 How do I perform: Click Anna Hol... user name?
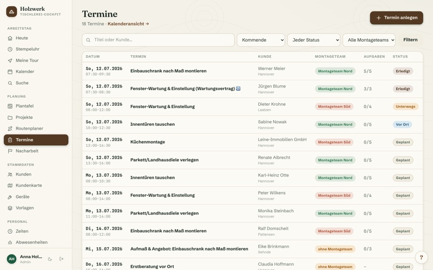[31, 257]
